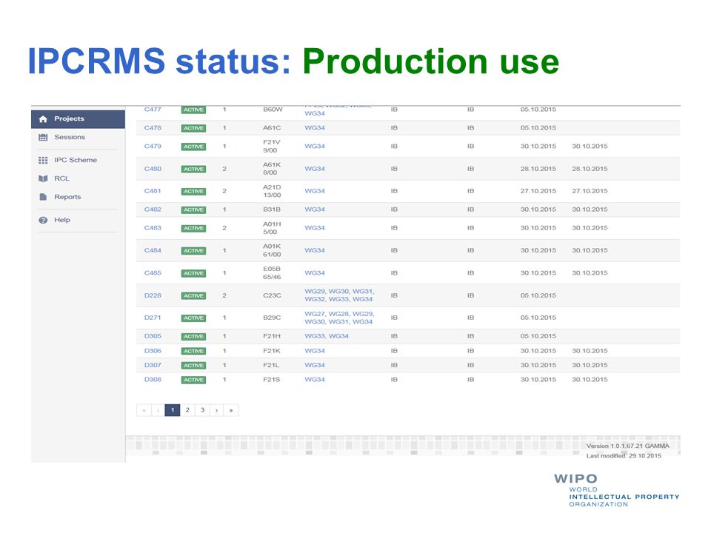Click WG34 link in C480 row
This screenshot has height=533, width=711.
(315, 169)
